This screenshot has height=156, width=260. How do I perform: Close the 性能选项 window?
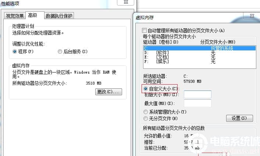[126, 2]
